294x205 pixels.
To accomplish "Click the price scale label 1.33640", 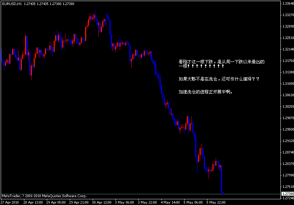I will [288, 3].
